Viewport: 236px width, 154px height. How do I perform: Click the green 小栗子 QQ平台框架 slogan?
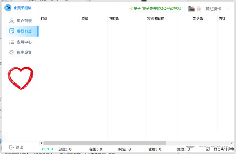click(x=155, y=9)
